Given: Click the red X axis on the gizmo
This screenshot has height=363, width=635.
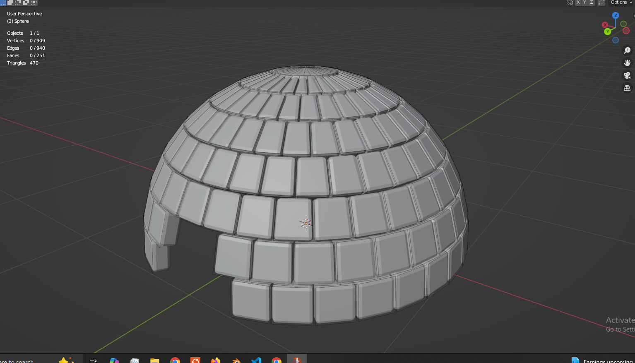Looking at the screenshot, I should coord(605,25).
